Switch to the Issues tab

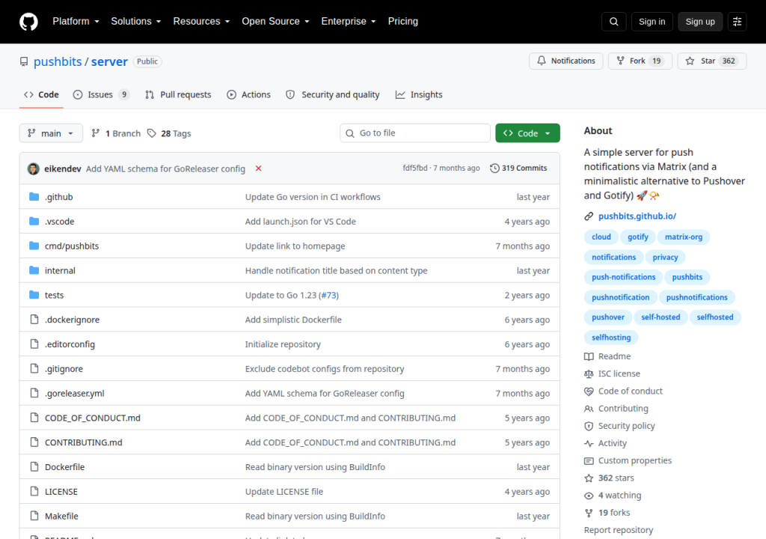tap(101, 95)
